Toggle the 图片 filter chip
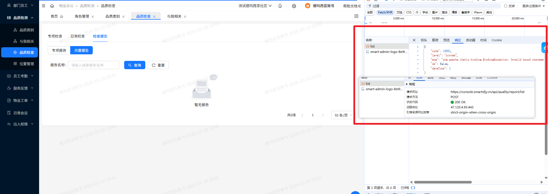The width and height of the screenshot is (548, 194). click(x=435, y=13)
